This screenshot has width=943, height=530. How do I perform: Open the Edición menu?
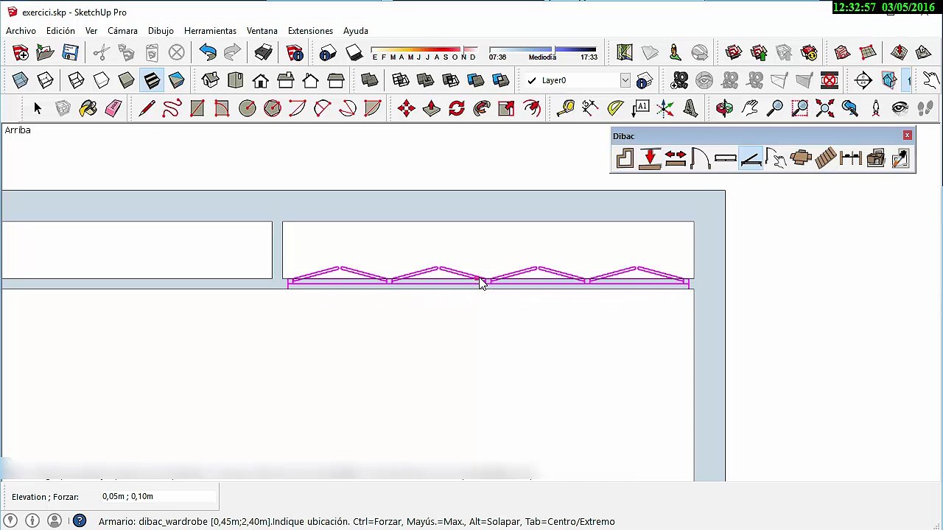coord(60,31)
